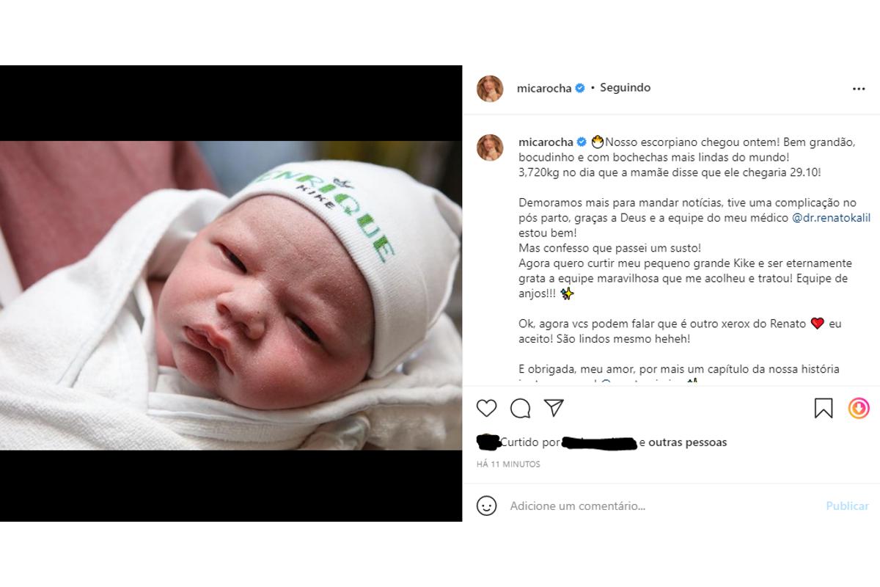This screenshot has width=880, height=587.
Task: Click the baby photo in the post
Action: coord(231,293)
